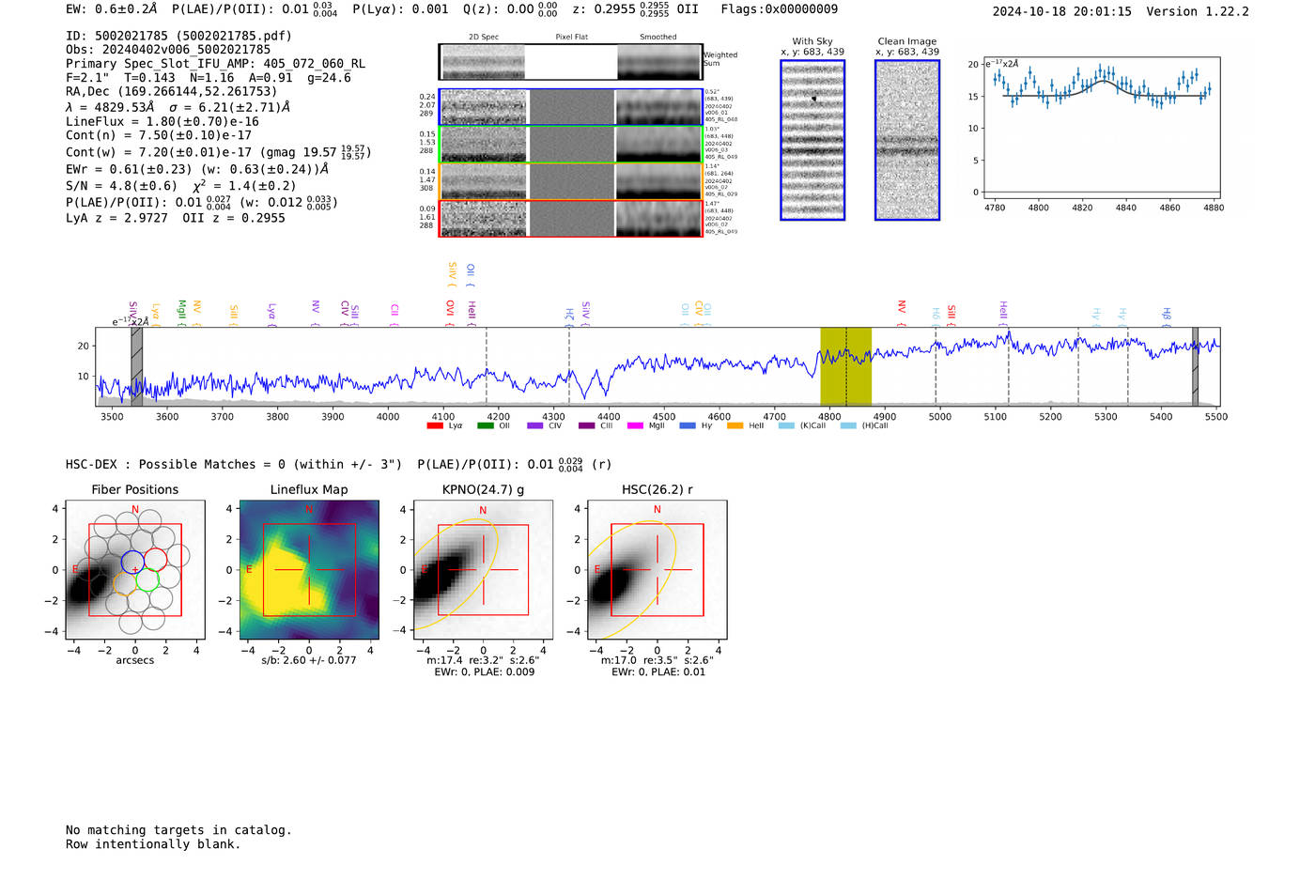Click the orange fiber circle in Fiber Positions

click(124, 583)
